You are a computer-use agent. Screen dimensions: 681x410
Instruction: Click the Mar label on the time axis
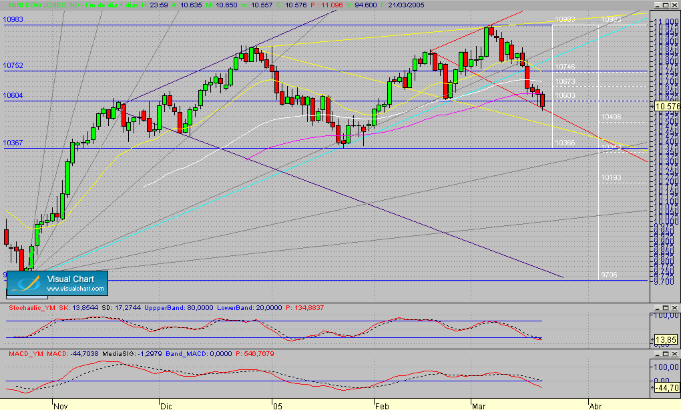tap(479, 407)
